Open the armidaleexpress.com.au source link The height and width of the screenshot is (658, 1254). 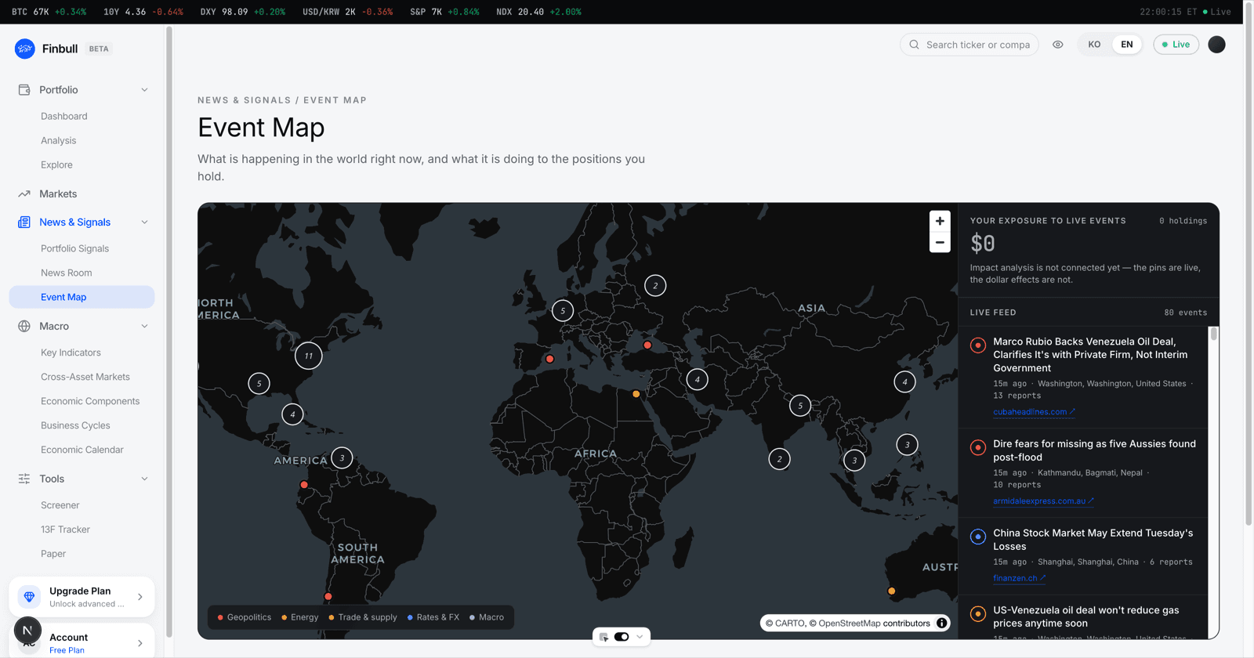point(1043,501)
